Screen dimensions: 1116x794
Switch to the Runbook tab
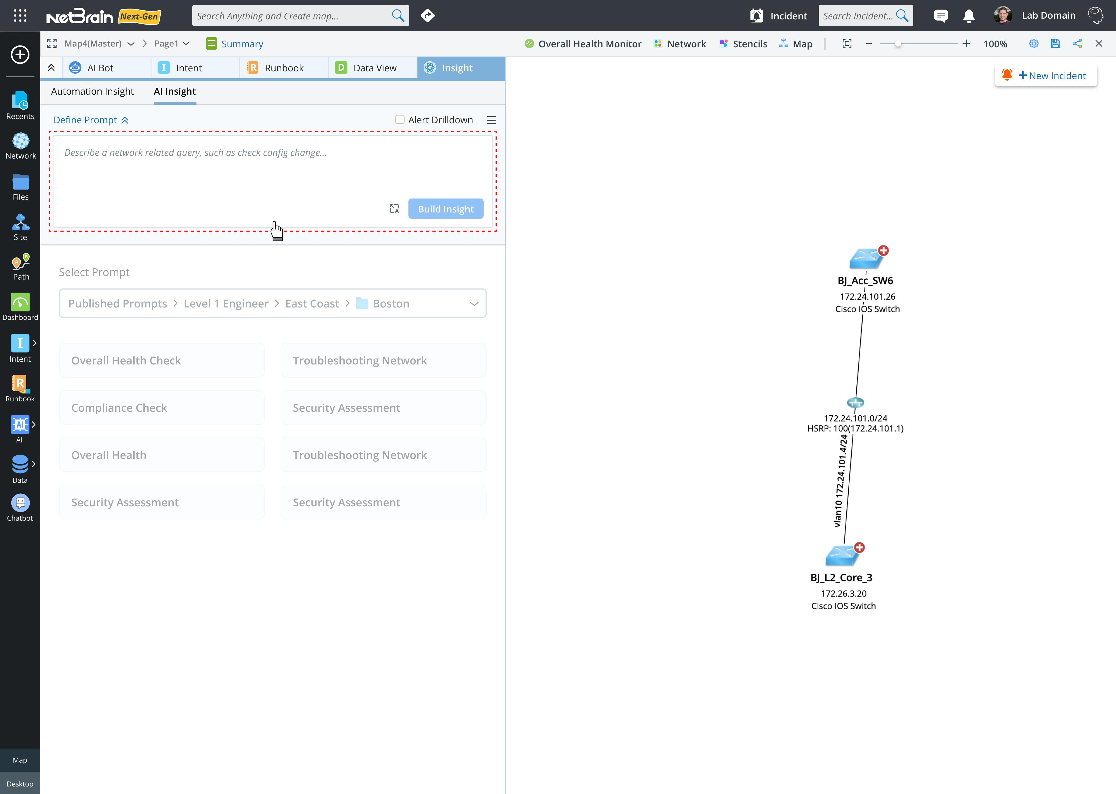(283, 68)
